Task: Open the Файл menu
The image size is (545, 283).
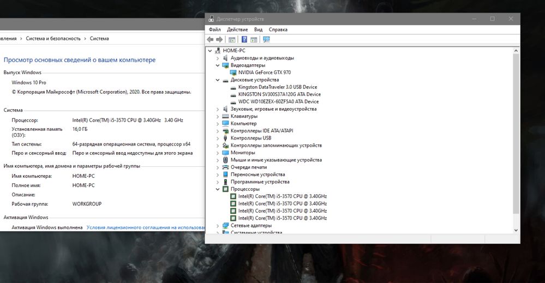Action: (x=215, y=29)
